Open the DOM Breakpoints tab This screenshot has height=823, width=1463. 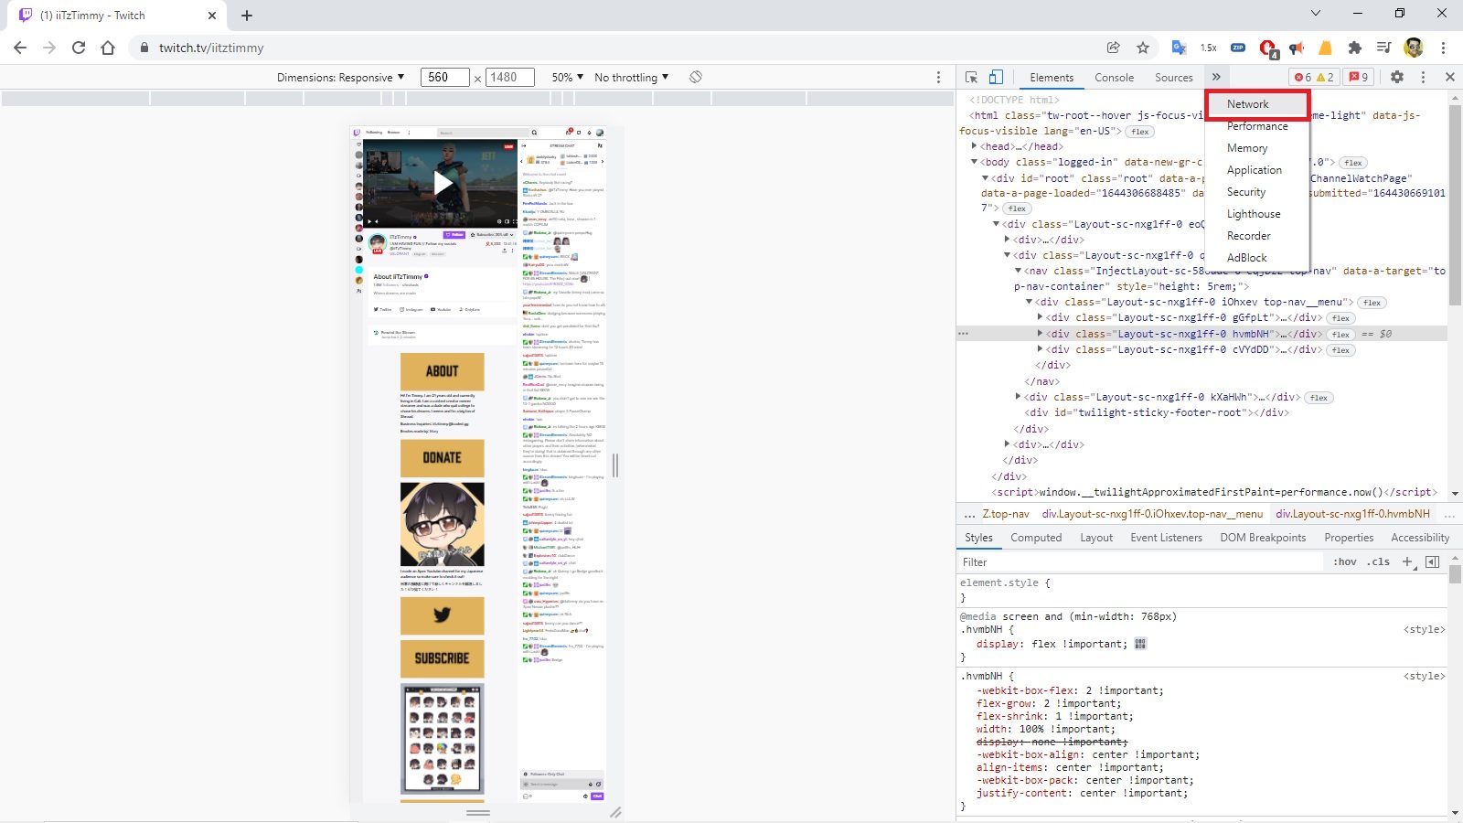click(1263, 538)
